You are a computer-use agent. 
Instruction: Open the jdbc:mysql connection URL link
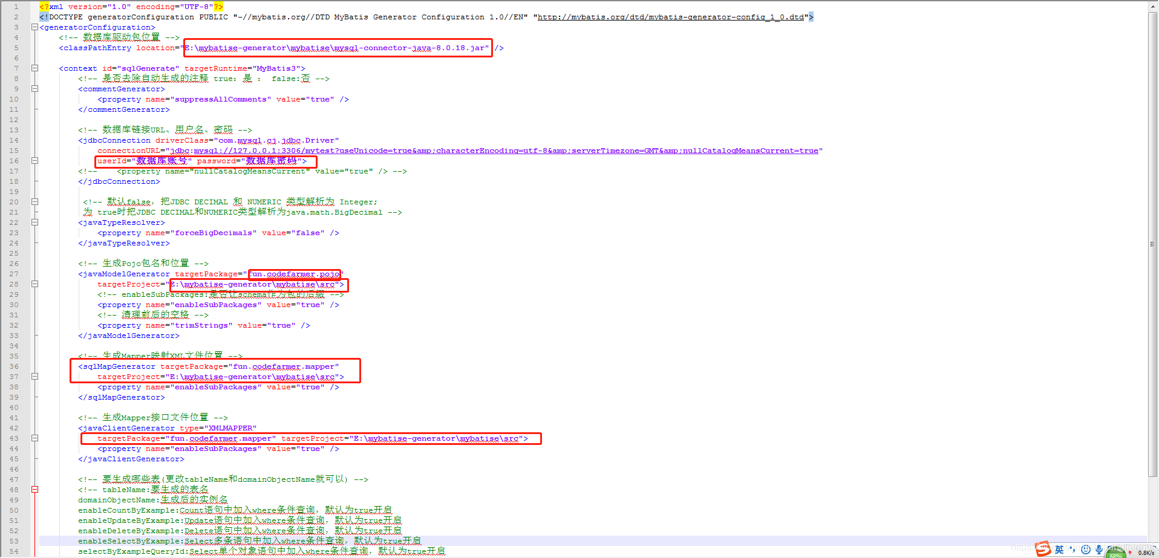click(494, 151)
